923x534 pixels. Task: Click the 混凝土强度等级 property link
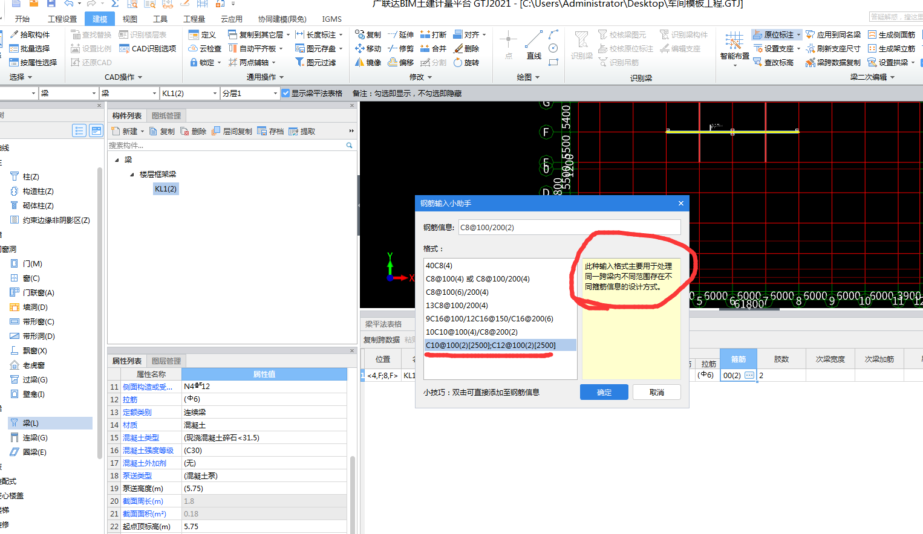pos(148,450)
